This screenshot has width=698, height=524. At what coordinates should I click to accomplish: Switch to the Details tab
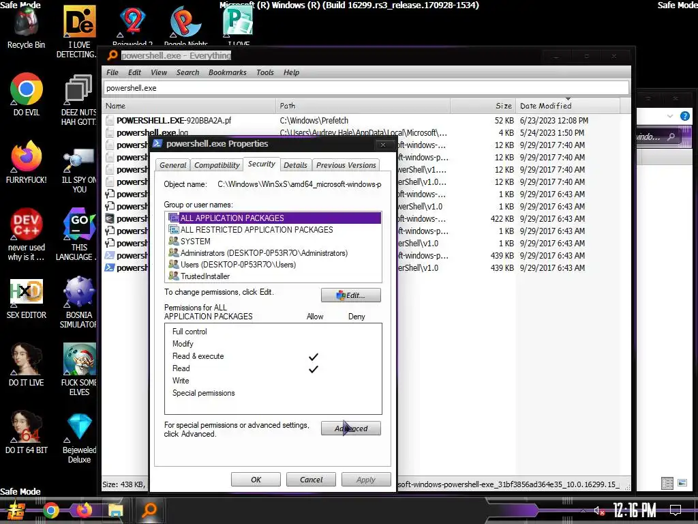[x=296, y=165]
